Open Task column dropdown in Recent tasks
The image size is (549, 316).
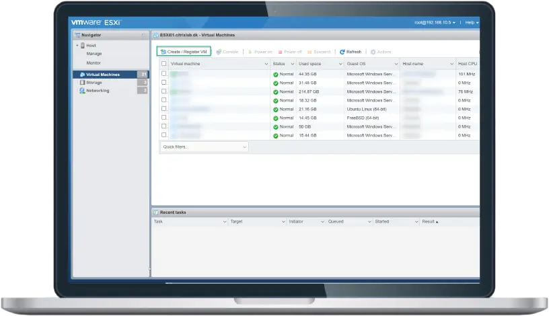coord(225,222)
